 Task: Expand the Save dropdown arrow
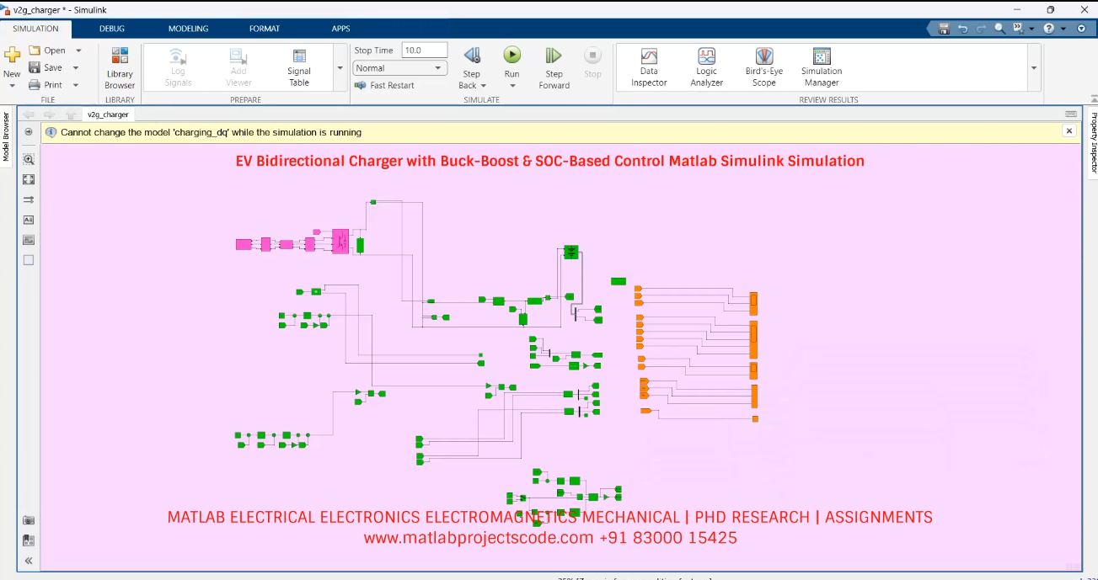[x=75, y=68]
